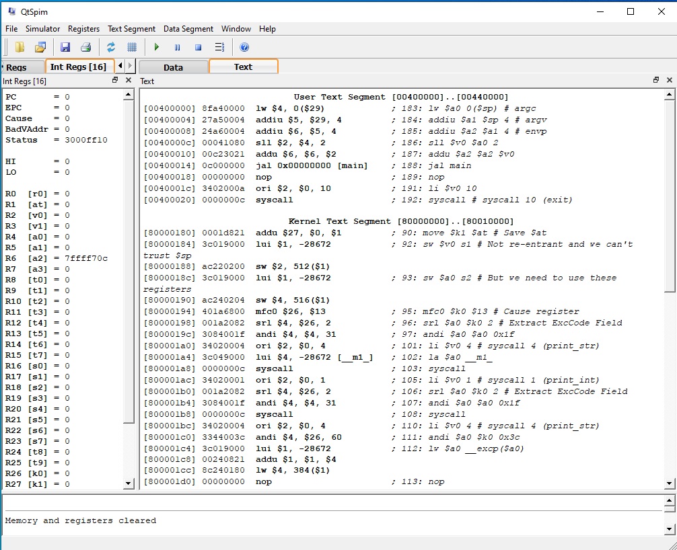Click the ori $2, $0, 10 instruction
Viewport: 677px width, 550px height.
point(293,188)
